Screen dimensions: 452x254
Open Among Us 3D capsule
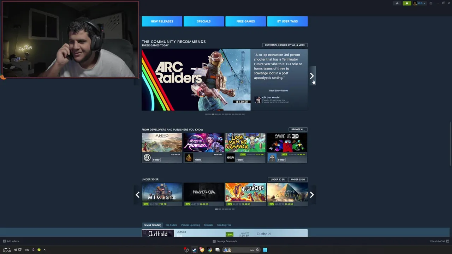pyautogui.click(x=287, y=143)
